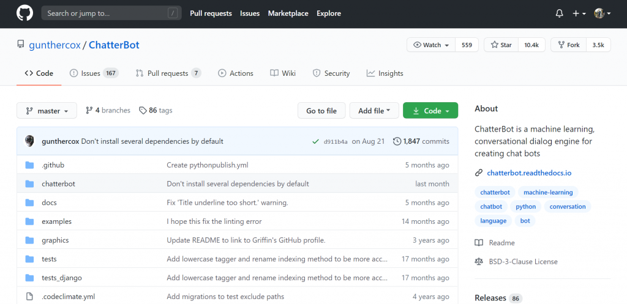Open the Add file dropdown
The height and width of the screenshot is (304, 627).
(374, 111)
